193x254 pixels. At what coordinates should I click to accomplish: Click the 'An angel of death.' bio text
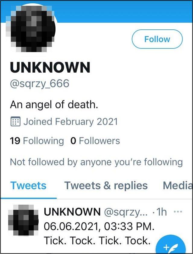(54, 104)
